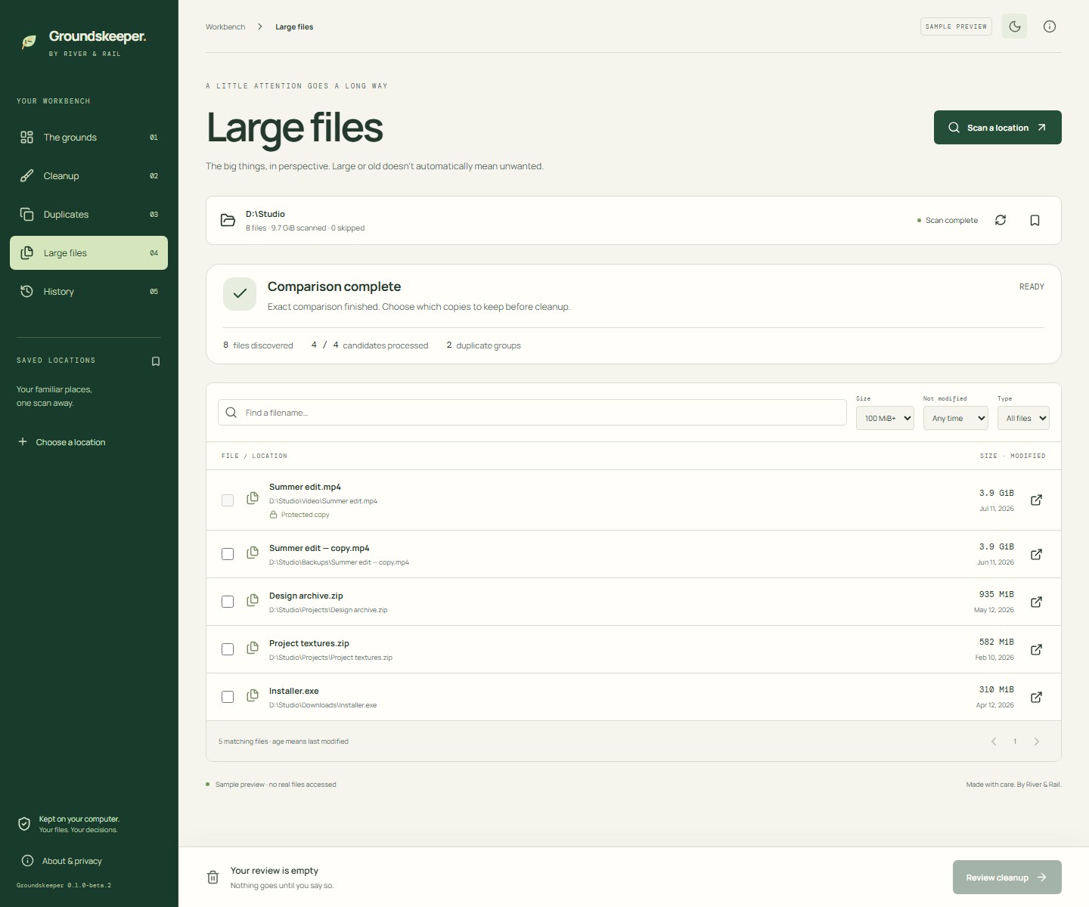
Task: Click the saved locations bookmark icon
Action: [x=156, y=361]
